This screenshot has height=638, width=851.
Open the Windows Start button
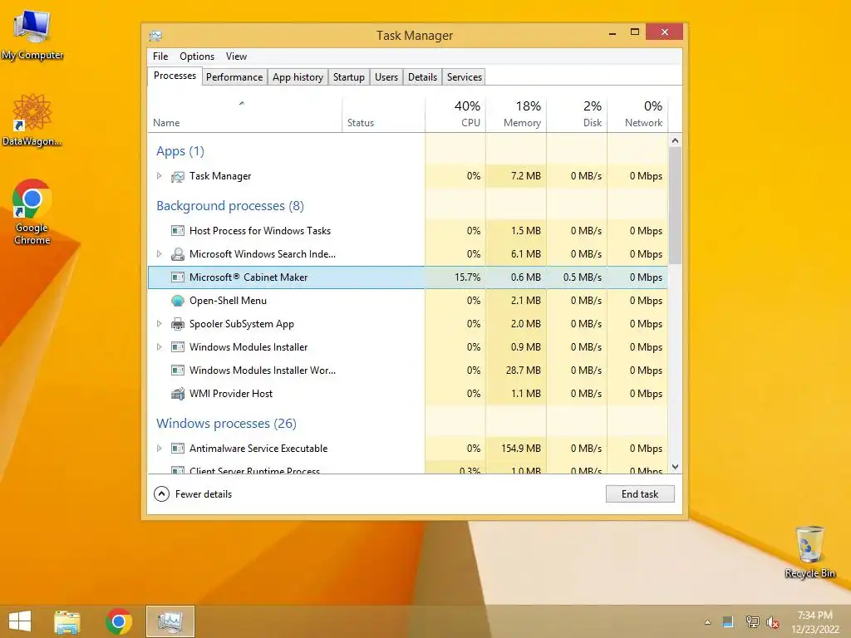click(x=20, y=621)
